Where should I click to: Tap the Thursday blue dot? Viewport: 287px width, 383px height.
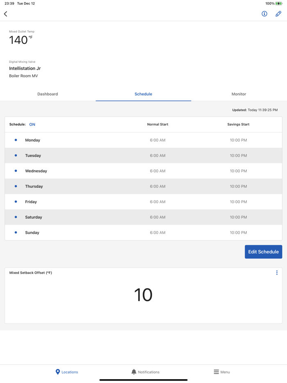(x=16, y=186)
